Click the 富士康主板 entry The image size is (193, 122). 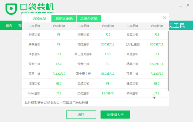pyautogui.click(x=83, y=74)
